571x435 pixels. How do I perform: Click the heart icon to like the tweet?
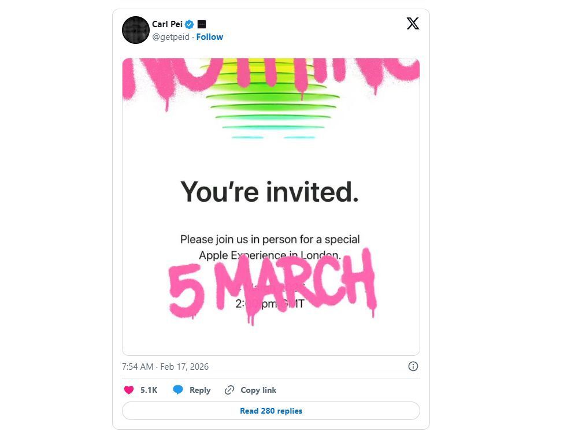tap(128, 390)
